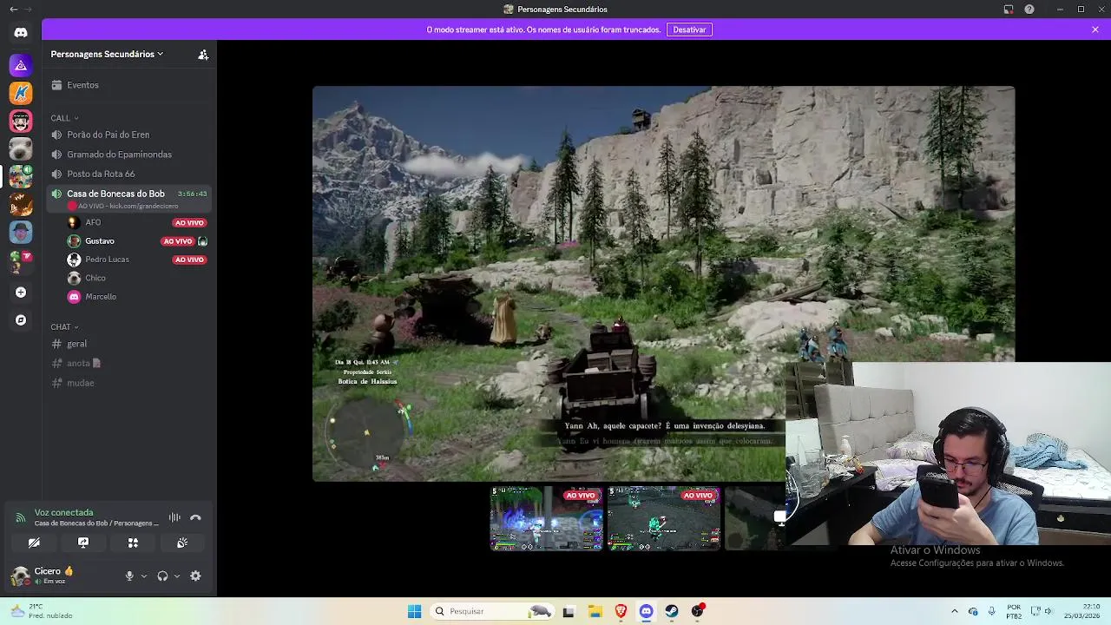Disconnect from voice call
Screen dimensions: 1111x625
195,517
